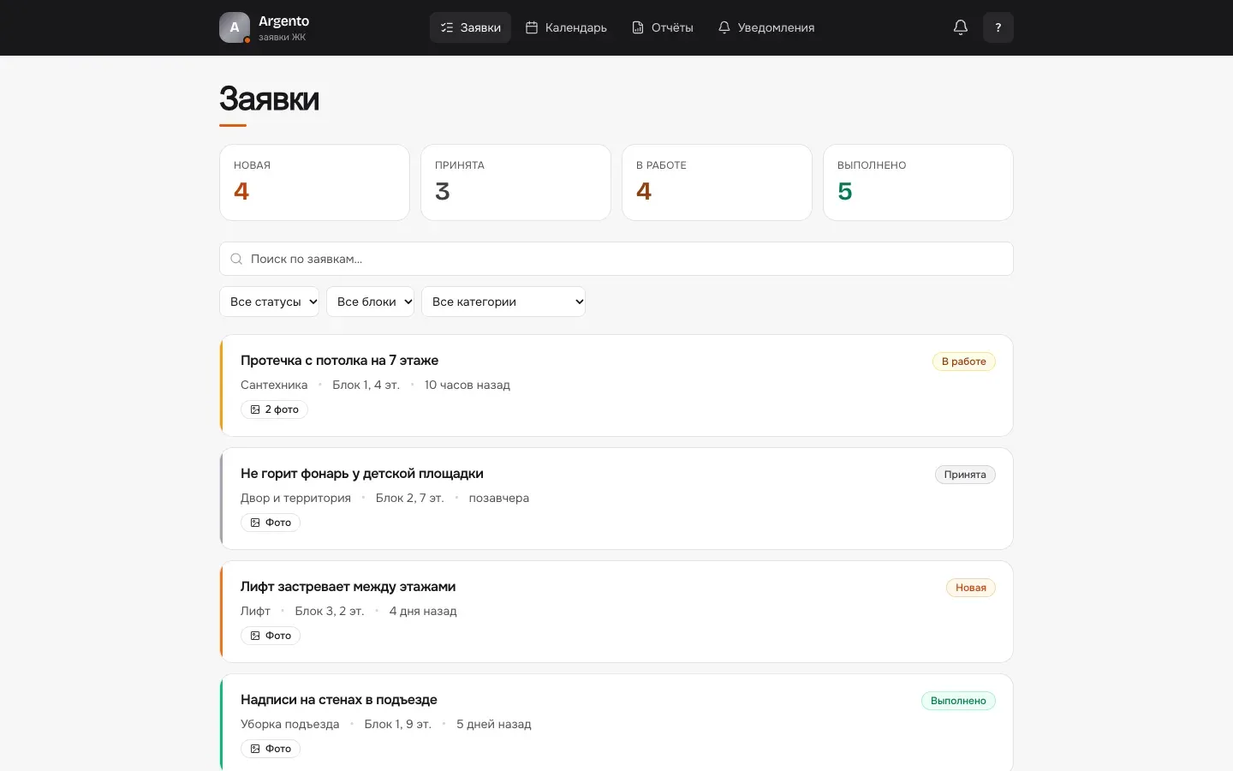Open the Лифт застревает между этажами request
Viewport: 1233px width, 771px height.
tap(616, 612)
